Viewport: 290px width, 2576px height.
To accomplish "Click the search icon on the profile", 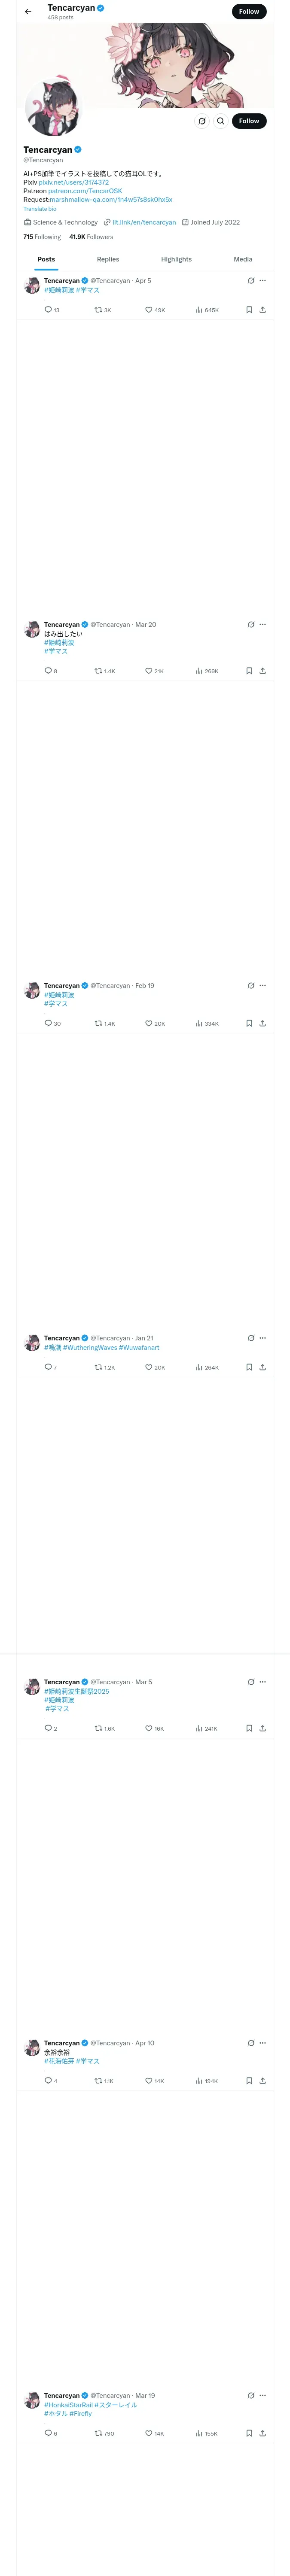I will pos(221,121).
